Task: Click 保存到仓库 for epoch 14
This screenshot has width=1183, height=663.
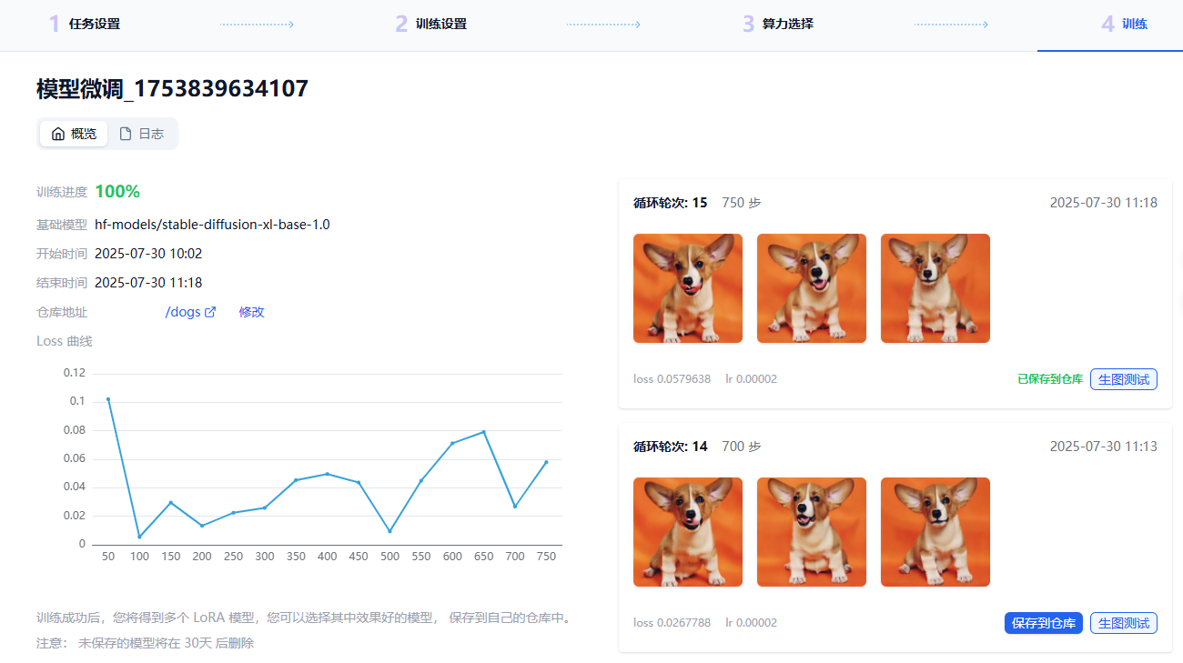Action: (1044, 623)
